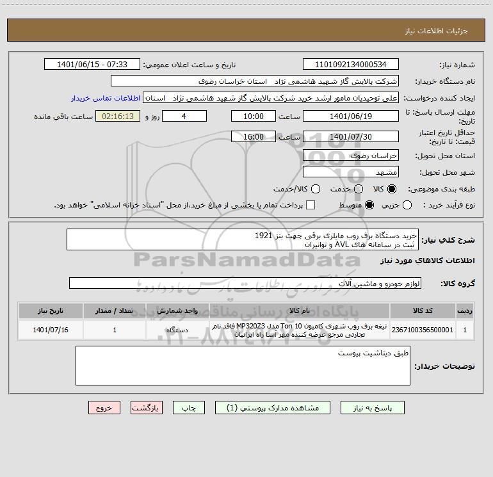Open the اطلاعات تماس خریدار link

[x=106, y=98]
